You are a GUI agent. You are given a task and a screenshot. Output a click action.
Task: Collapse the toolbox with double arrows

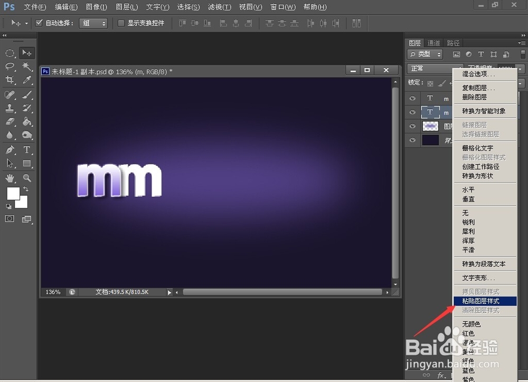coord(4,35)
